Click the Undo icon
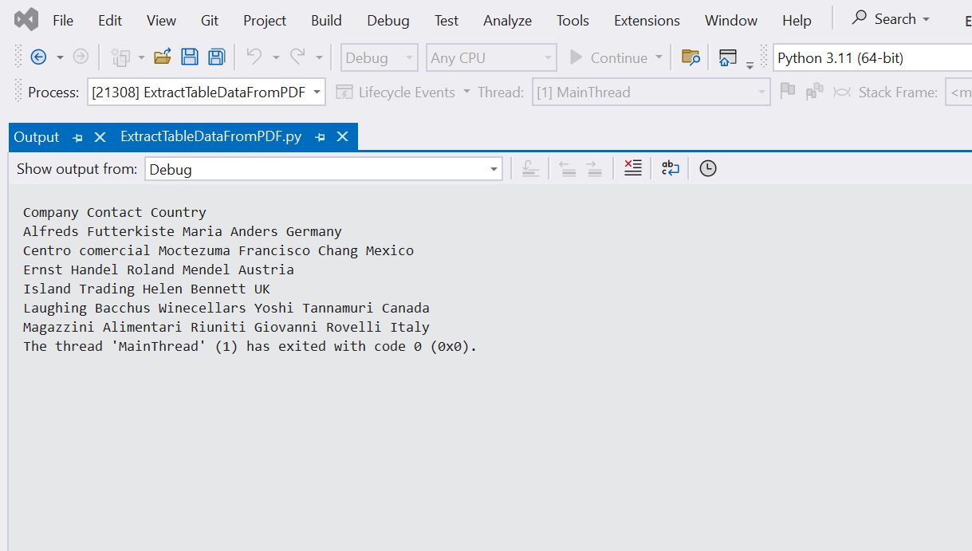972x551 pixels. (256, 56)
